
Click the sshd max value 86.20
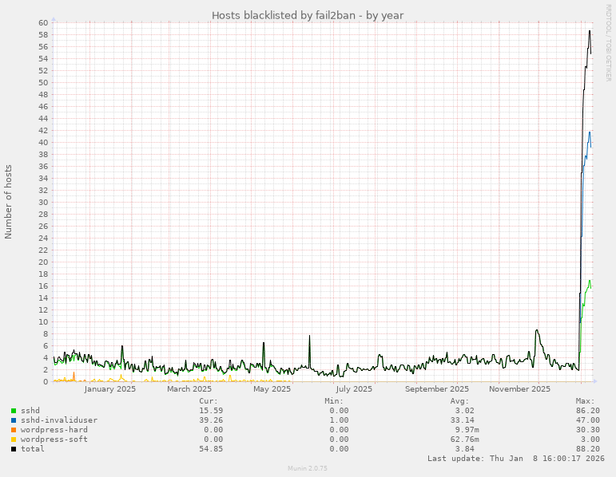click(x=588, y=411)
